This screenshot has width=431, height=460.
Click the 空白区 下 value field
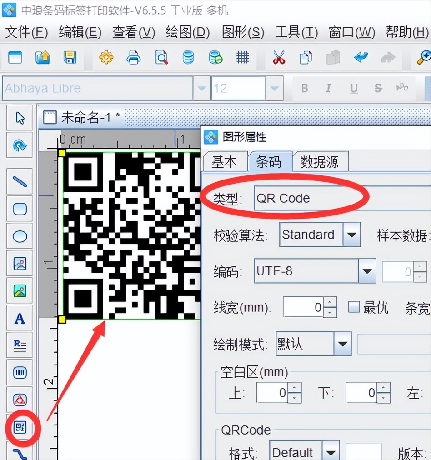pyautogui.click(x=361, y=393)
